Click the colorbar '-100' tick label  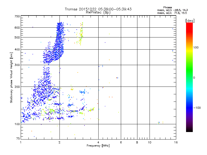(197, 108)
